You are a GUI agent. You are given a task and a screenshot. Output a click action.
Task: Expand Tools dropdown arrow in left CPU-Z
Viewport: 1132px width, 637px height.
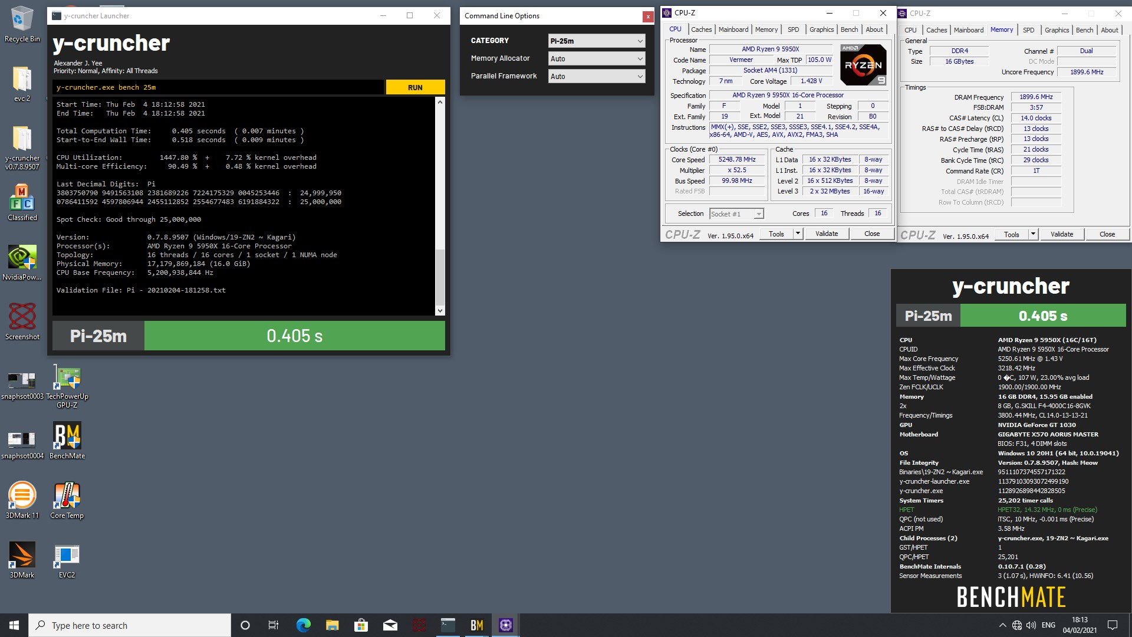click(x=798, y=234)
